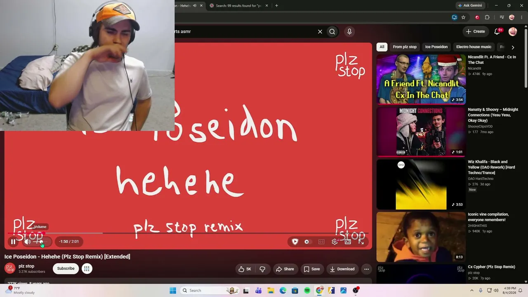Toggle closed captions CC button
528x297 pixels.
(321, 242)
